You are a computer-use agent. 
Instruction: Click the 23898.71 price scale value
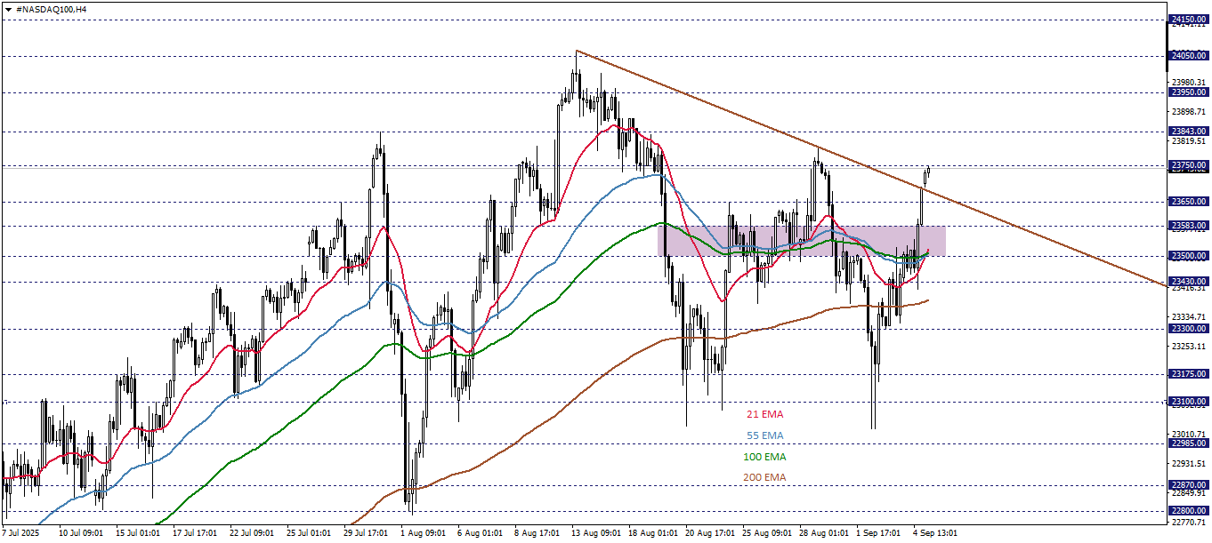tap(1191, 112)
